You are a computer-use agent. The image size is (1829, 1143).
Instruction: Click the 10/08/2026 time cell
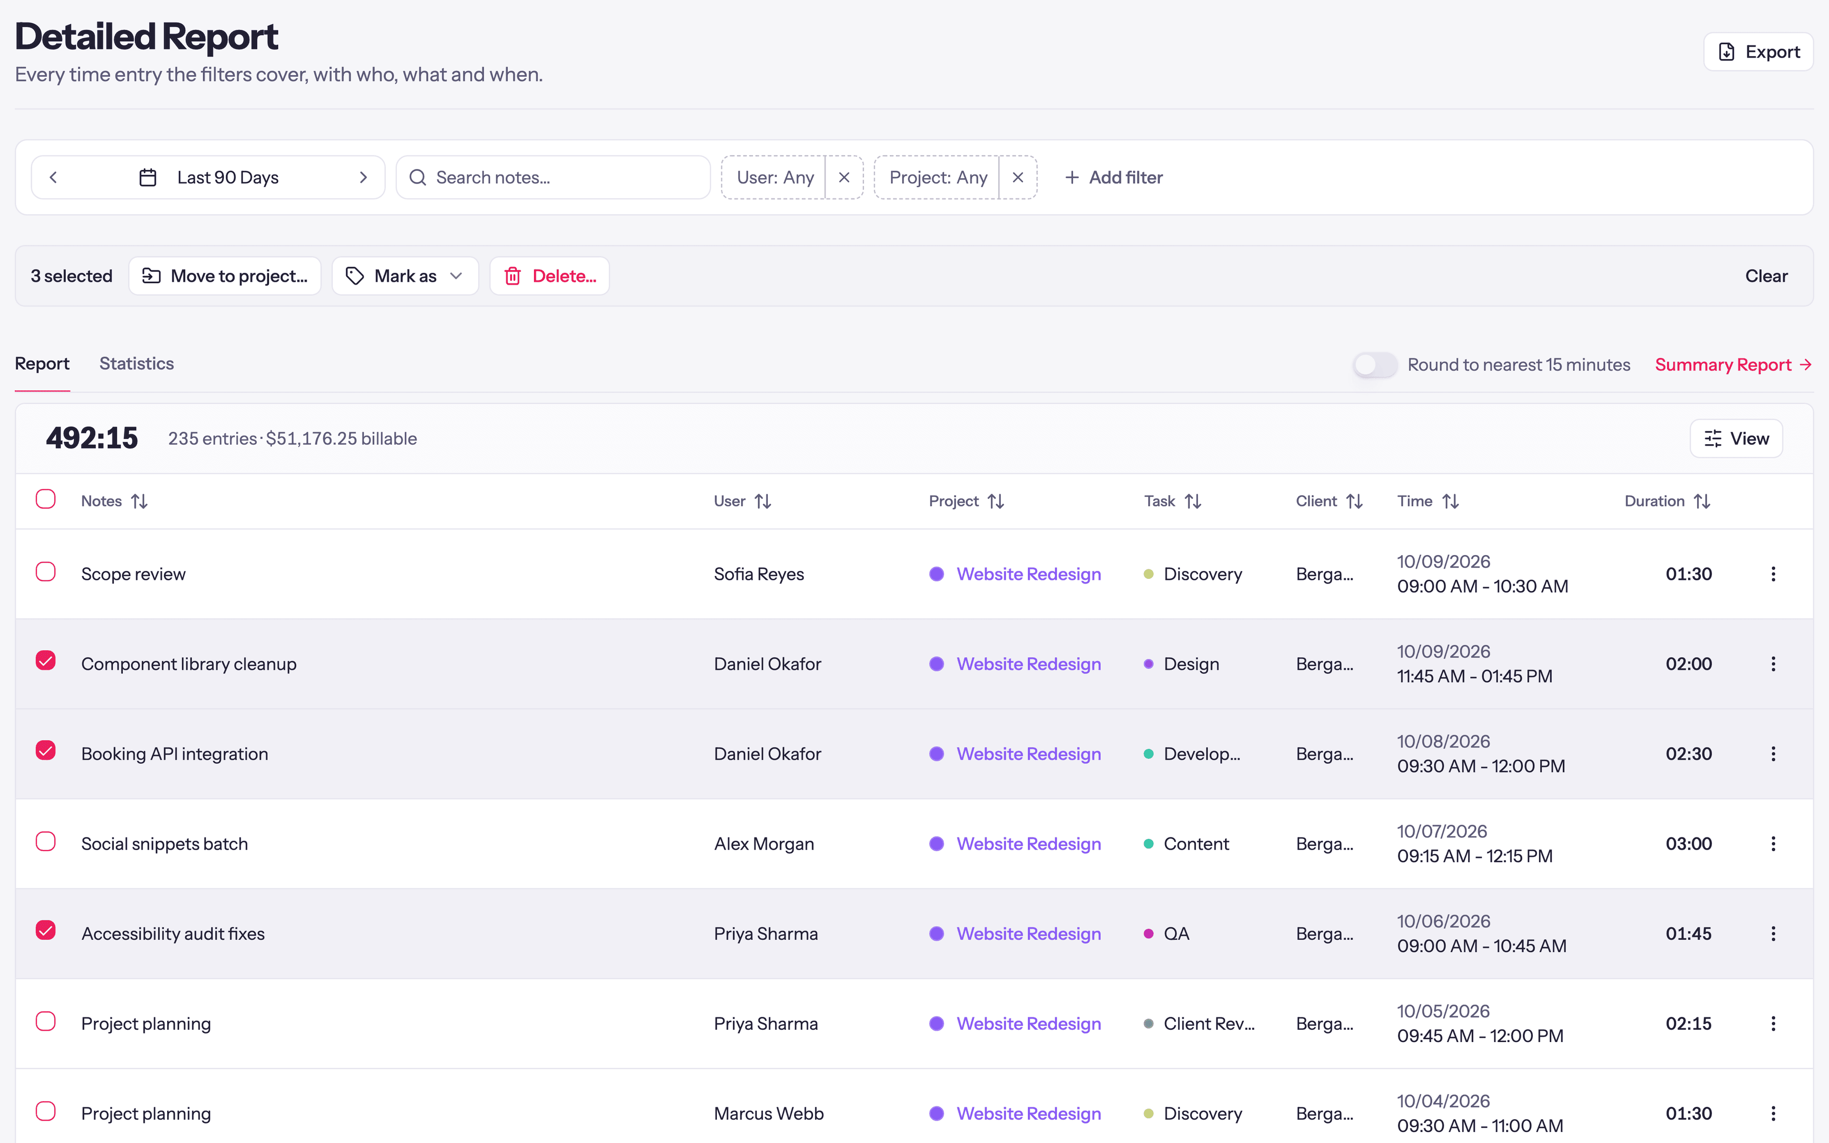1481,754
